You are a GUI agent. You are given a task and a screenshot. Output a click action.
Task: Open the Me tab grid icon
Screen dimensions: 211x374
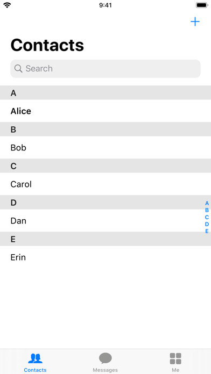[x=175, y=358]
